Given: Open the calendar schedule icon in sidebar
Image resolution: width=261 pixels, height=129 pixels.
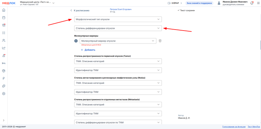Looking at the screenshot, I should click(x=4, y=18).
